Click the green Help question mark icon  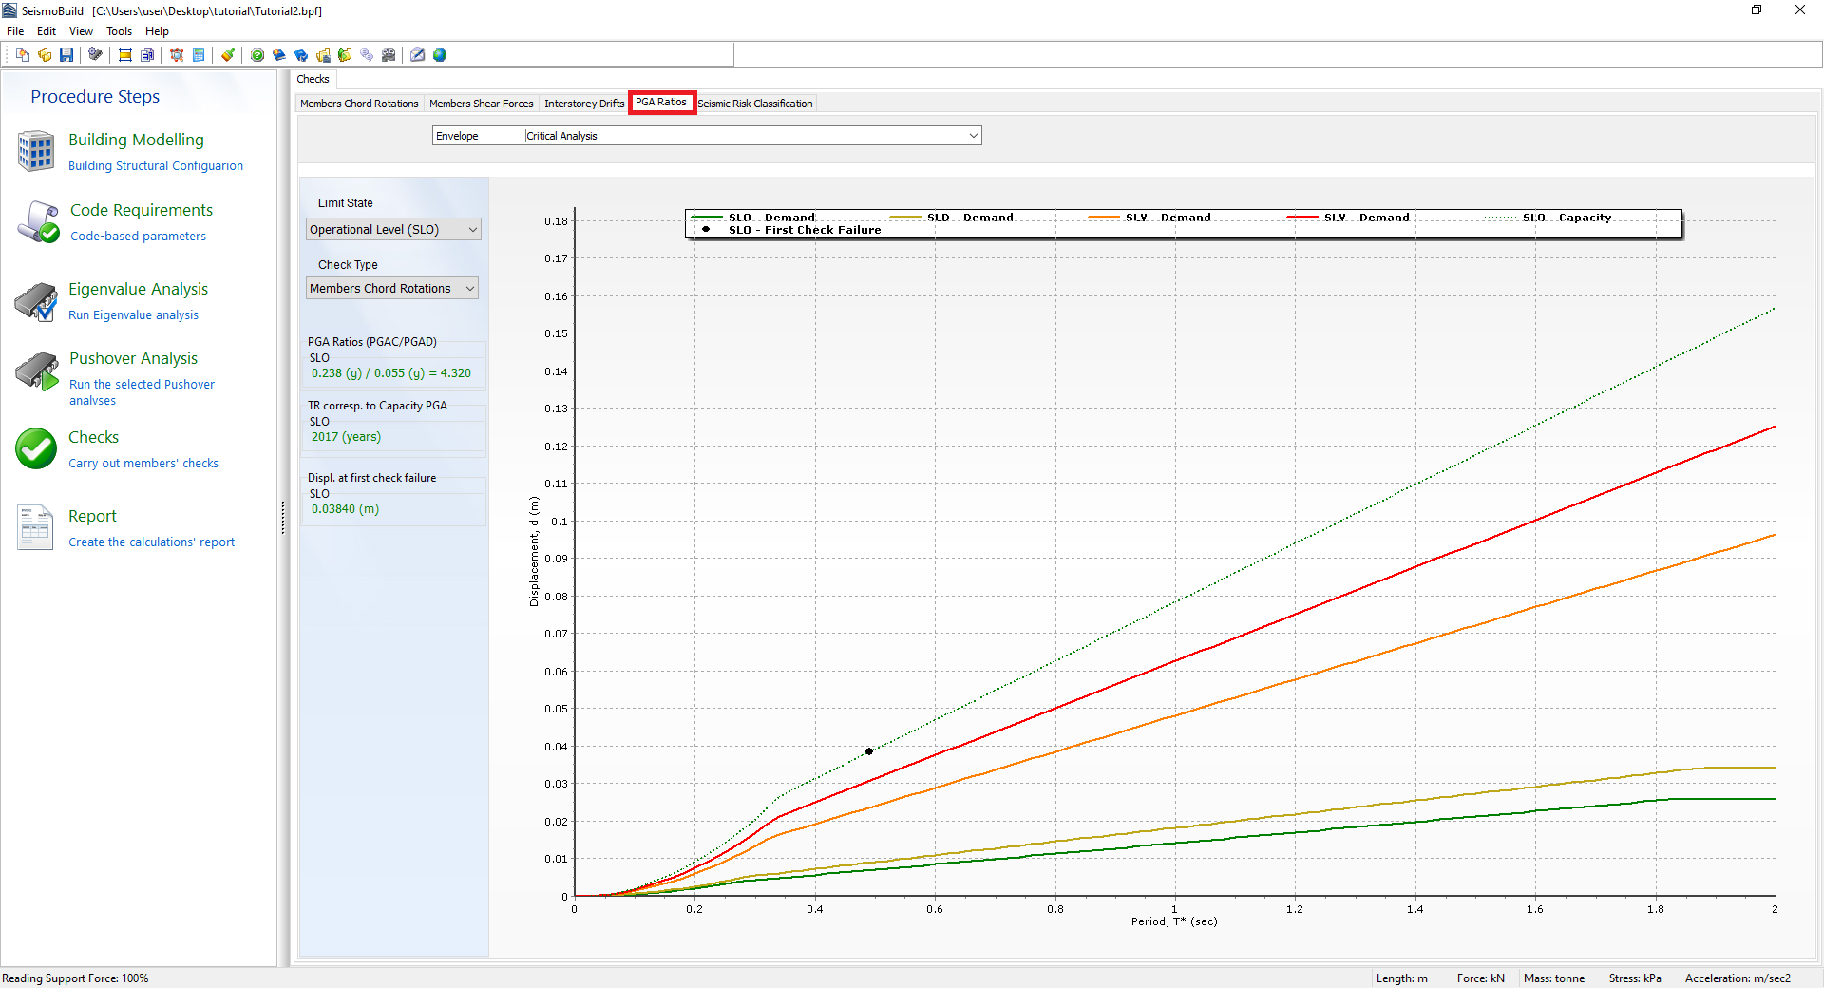[257, 55]
